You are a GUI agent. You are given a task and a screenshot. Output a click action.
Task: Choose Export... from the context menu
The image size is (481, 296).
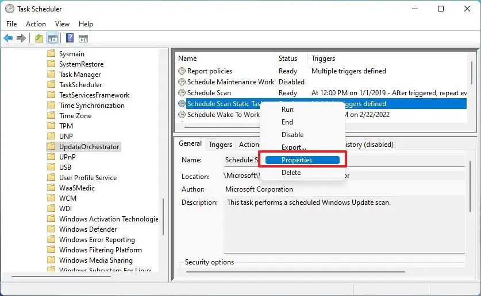302,147
